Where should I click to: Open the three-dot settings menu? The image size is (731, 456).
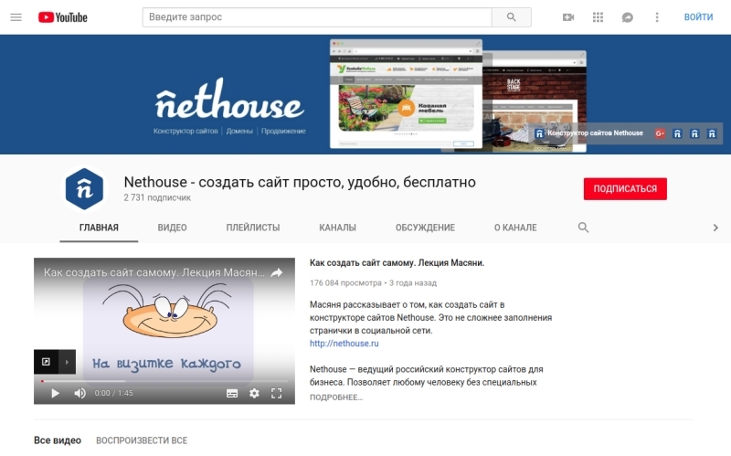(657, 17)
